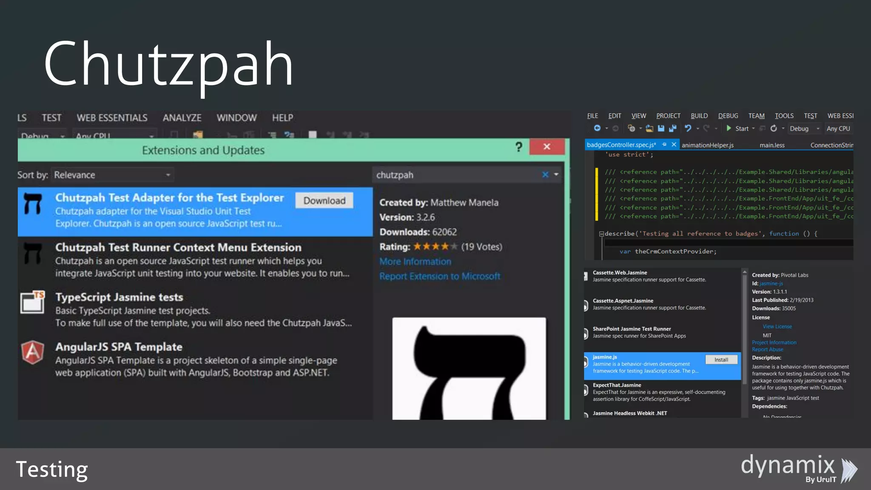Screen dimensions: 871x490
Task: Click Report Extension to Microsoft link
Action: coord(440,276)
